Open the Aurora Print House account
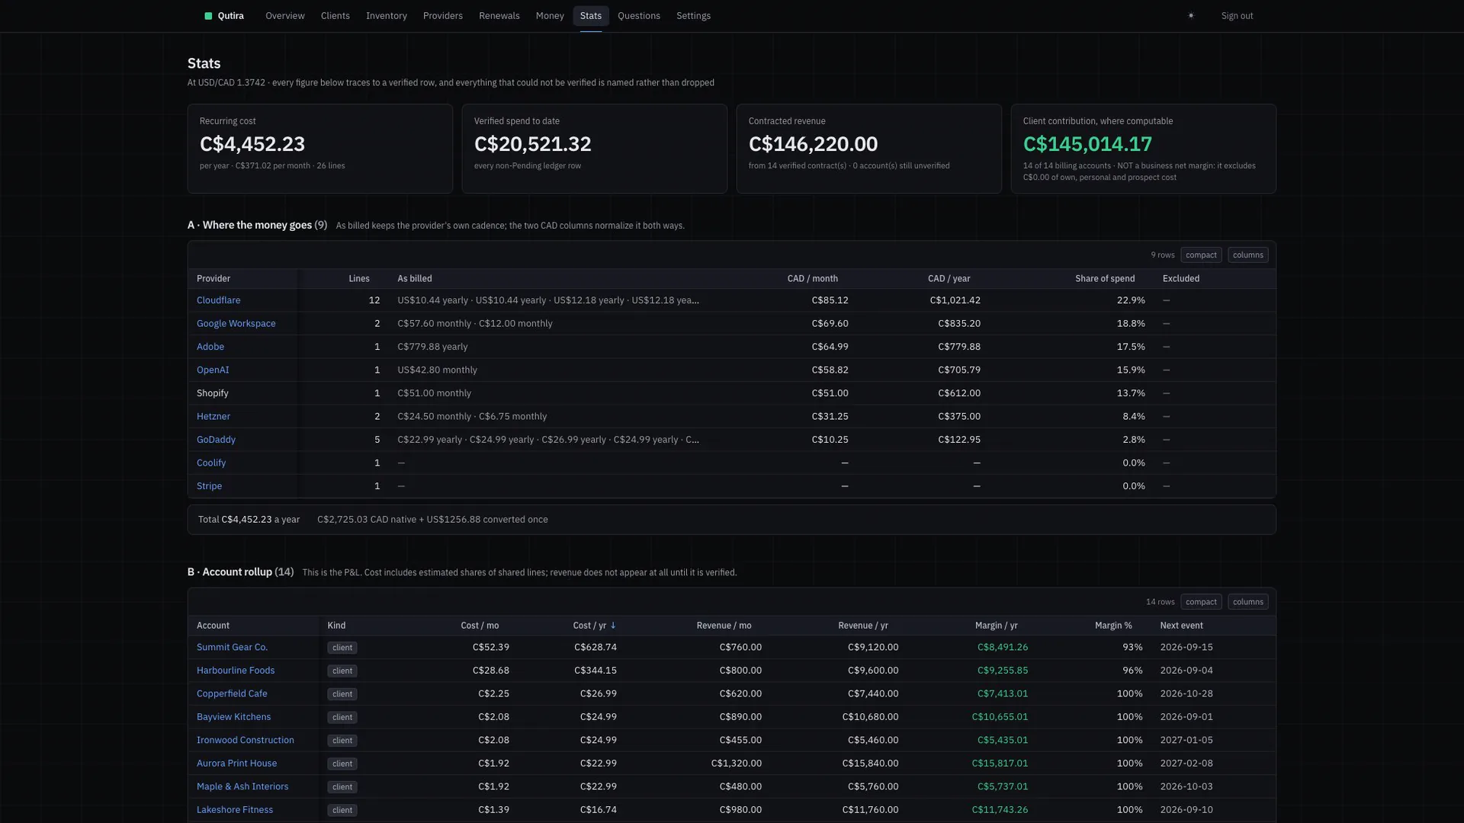The image size is (1464, 823). pos(236,764)
